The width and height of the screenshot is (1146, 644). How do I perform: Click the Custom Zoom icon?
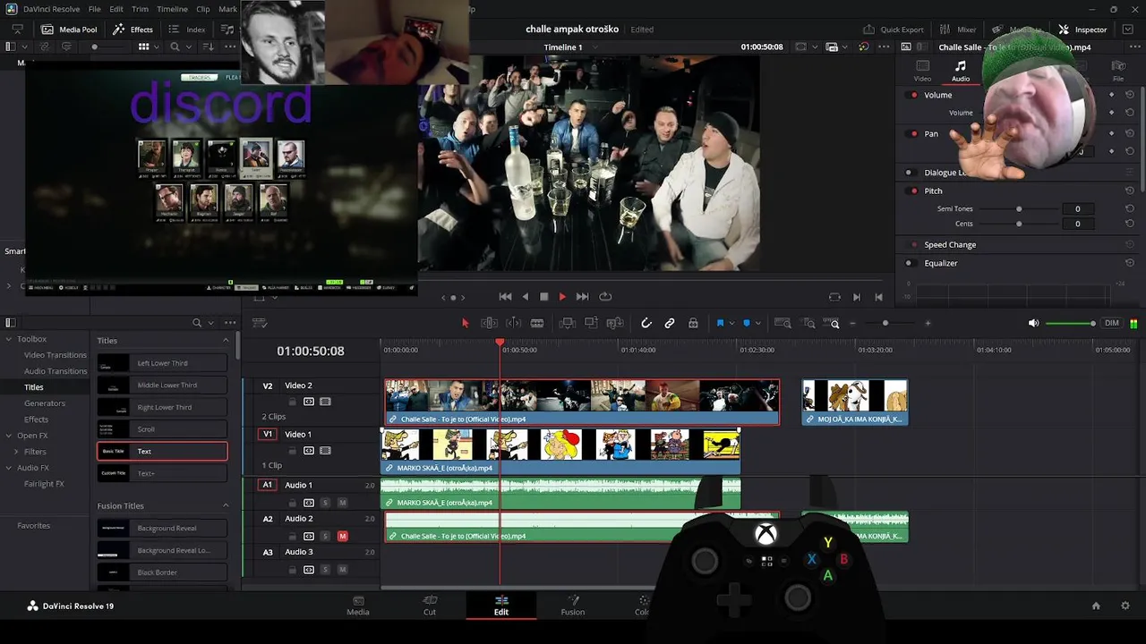[x=833, y=323]
